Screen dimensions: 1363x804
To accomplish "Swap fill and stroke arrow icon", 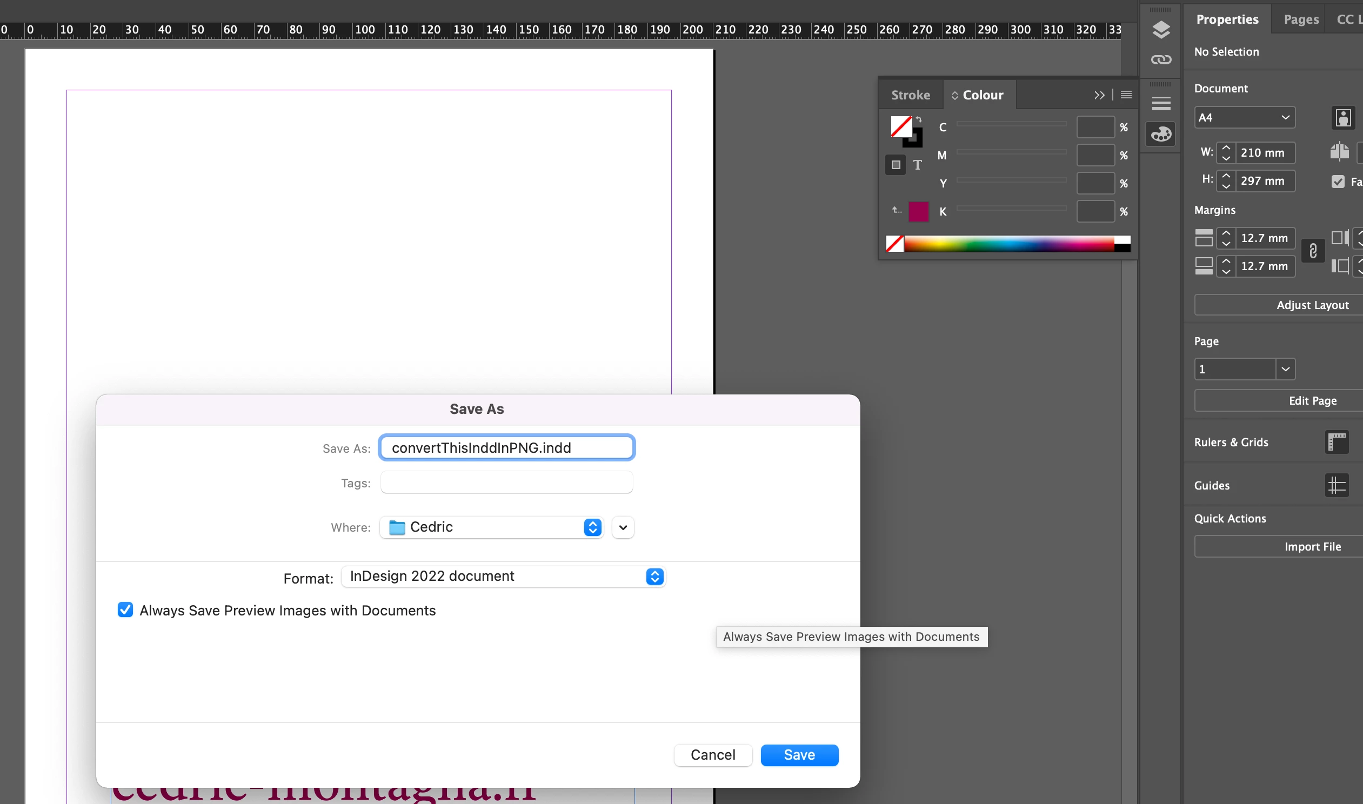I will [919, 119].
